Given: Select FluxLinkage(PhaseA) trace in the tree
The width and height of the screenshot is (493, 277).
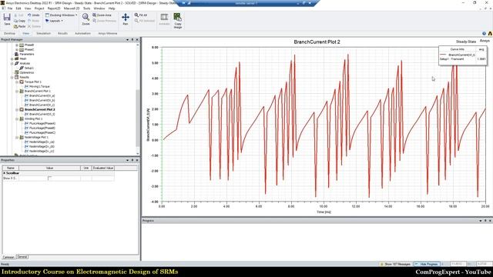Looking at the screenshot, I should [x=42, y=123].
